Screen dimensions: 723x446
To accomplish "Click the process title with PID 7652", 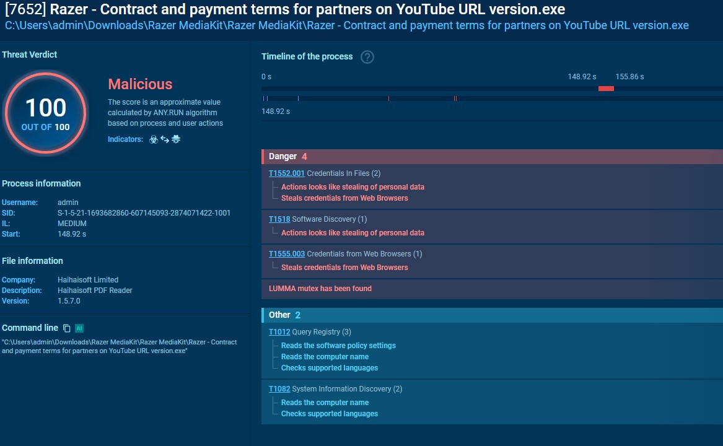I will (x=285, y=9).
